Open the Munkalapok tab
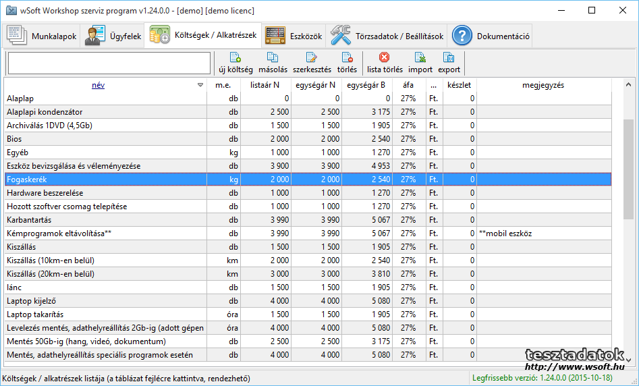Screen dimensions: 639x386 click(x=42, y=36)
